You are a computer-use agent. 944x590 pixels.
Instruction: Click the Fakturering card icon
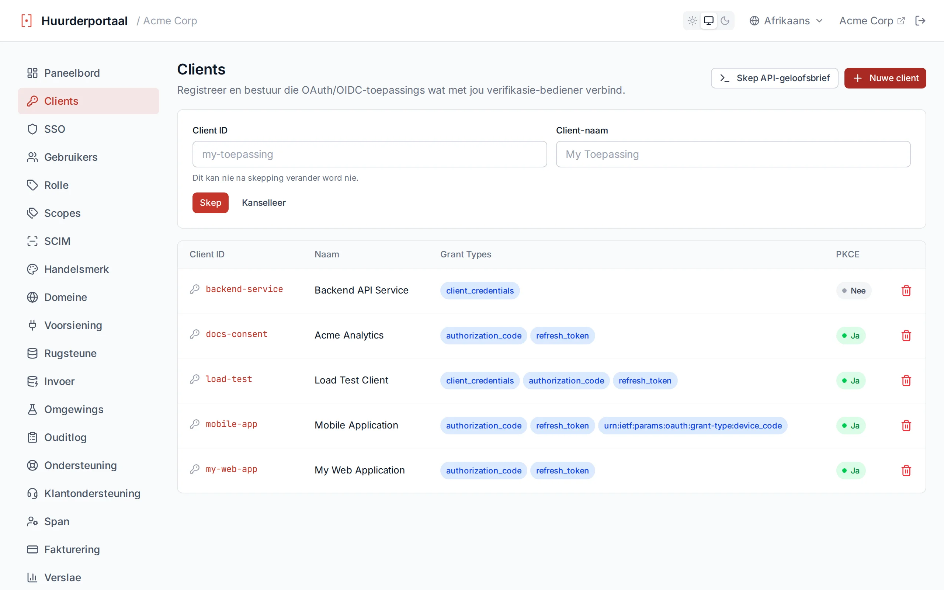[x=32, y=549]
